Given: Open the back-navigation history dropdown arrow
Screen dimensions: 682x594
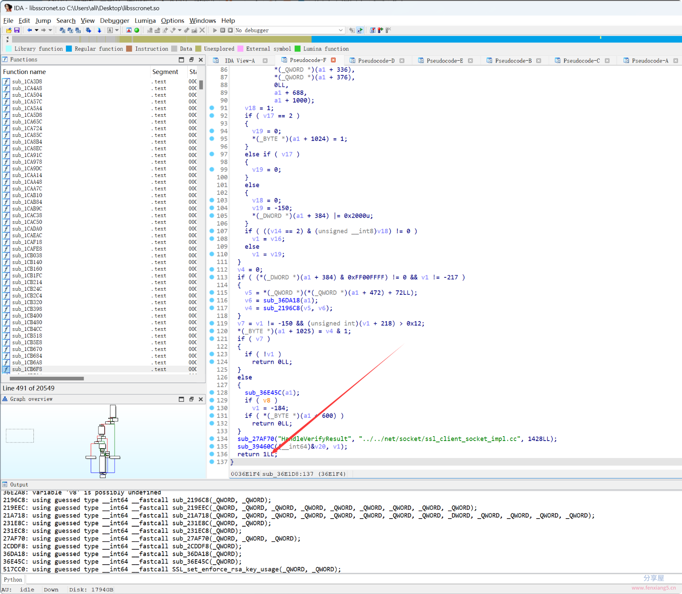Looking at the screenshot, I should tap(37, 30).
